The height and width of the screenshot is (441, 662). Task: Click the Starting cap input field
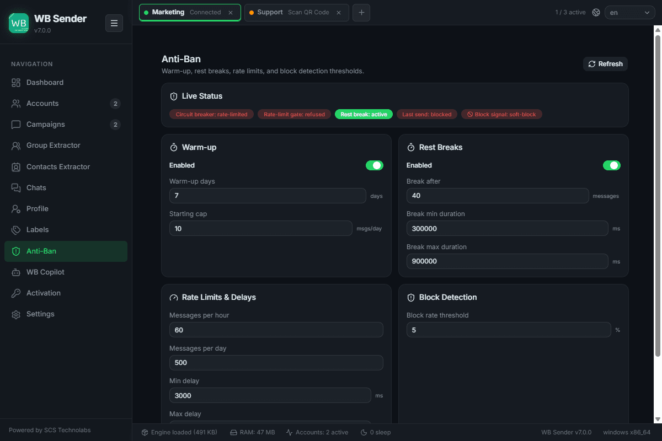click(261, 228)
